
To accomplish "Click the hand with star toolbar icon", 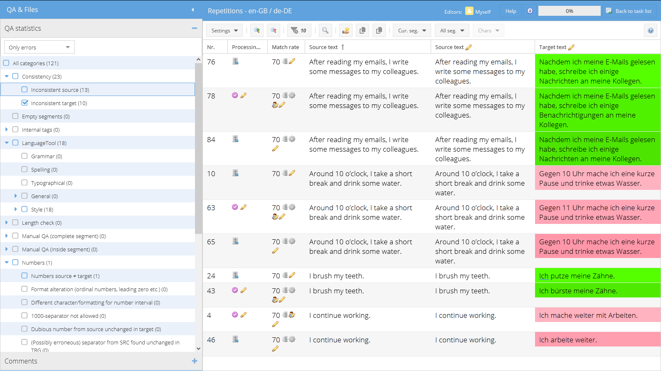I will pos(345,30).
